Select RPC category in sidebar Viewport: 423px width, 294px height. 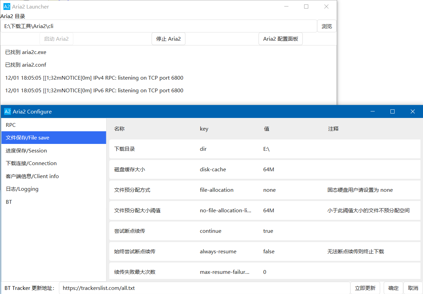pyautogui.click(x=53, y=125)
